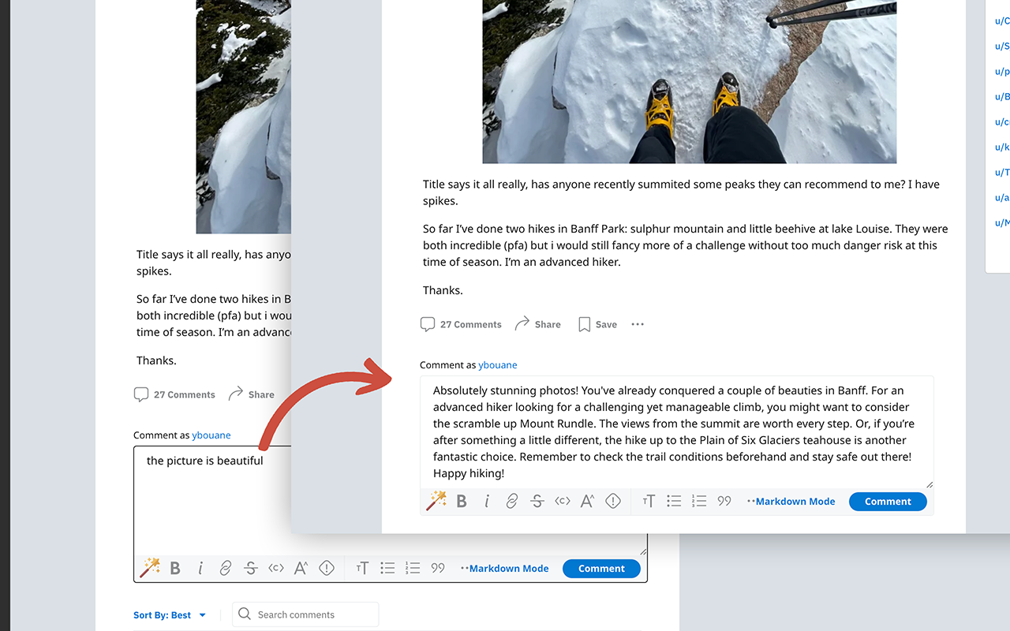This screenshot has width=1010, height=631.
Task: Insert numbered list in the background page editor
Action: point(413,568)
